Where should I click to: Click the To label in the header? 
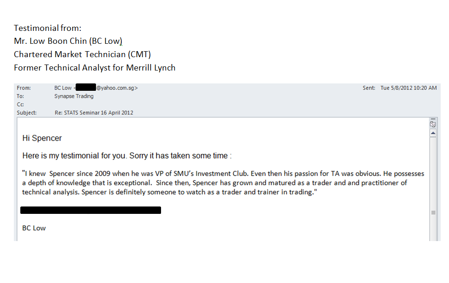(x=20, y=96)
